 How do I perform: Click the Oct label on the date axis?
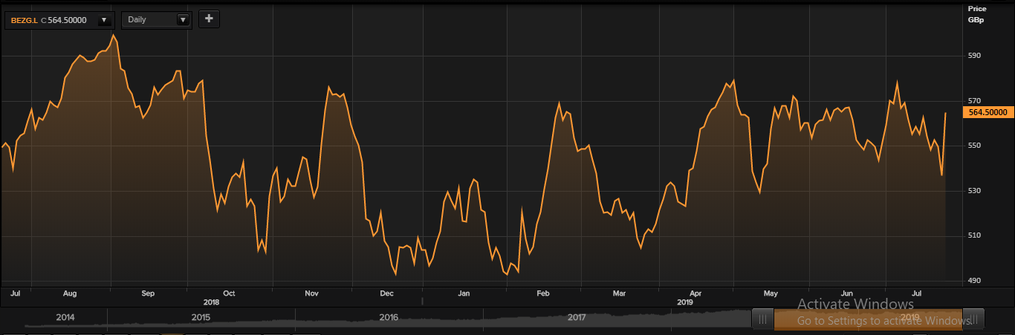click(x=229, y=293)
